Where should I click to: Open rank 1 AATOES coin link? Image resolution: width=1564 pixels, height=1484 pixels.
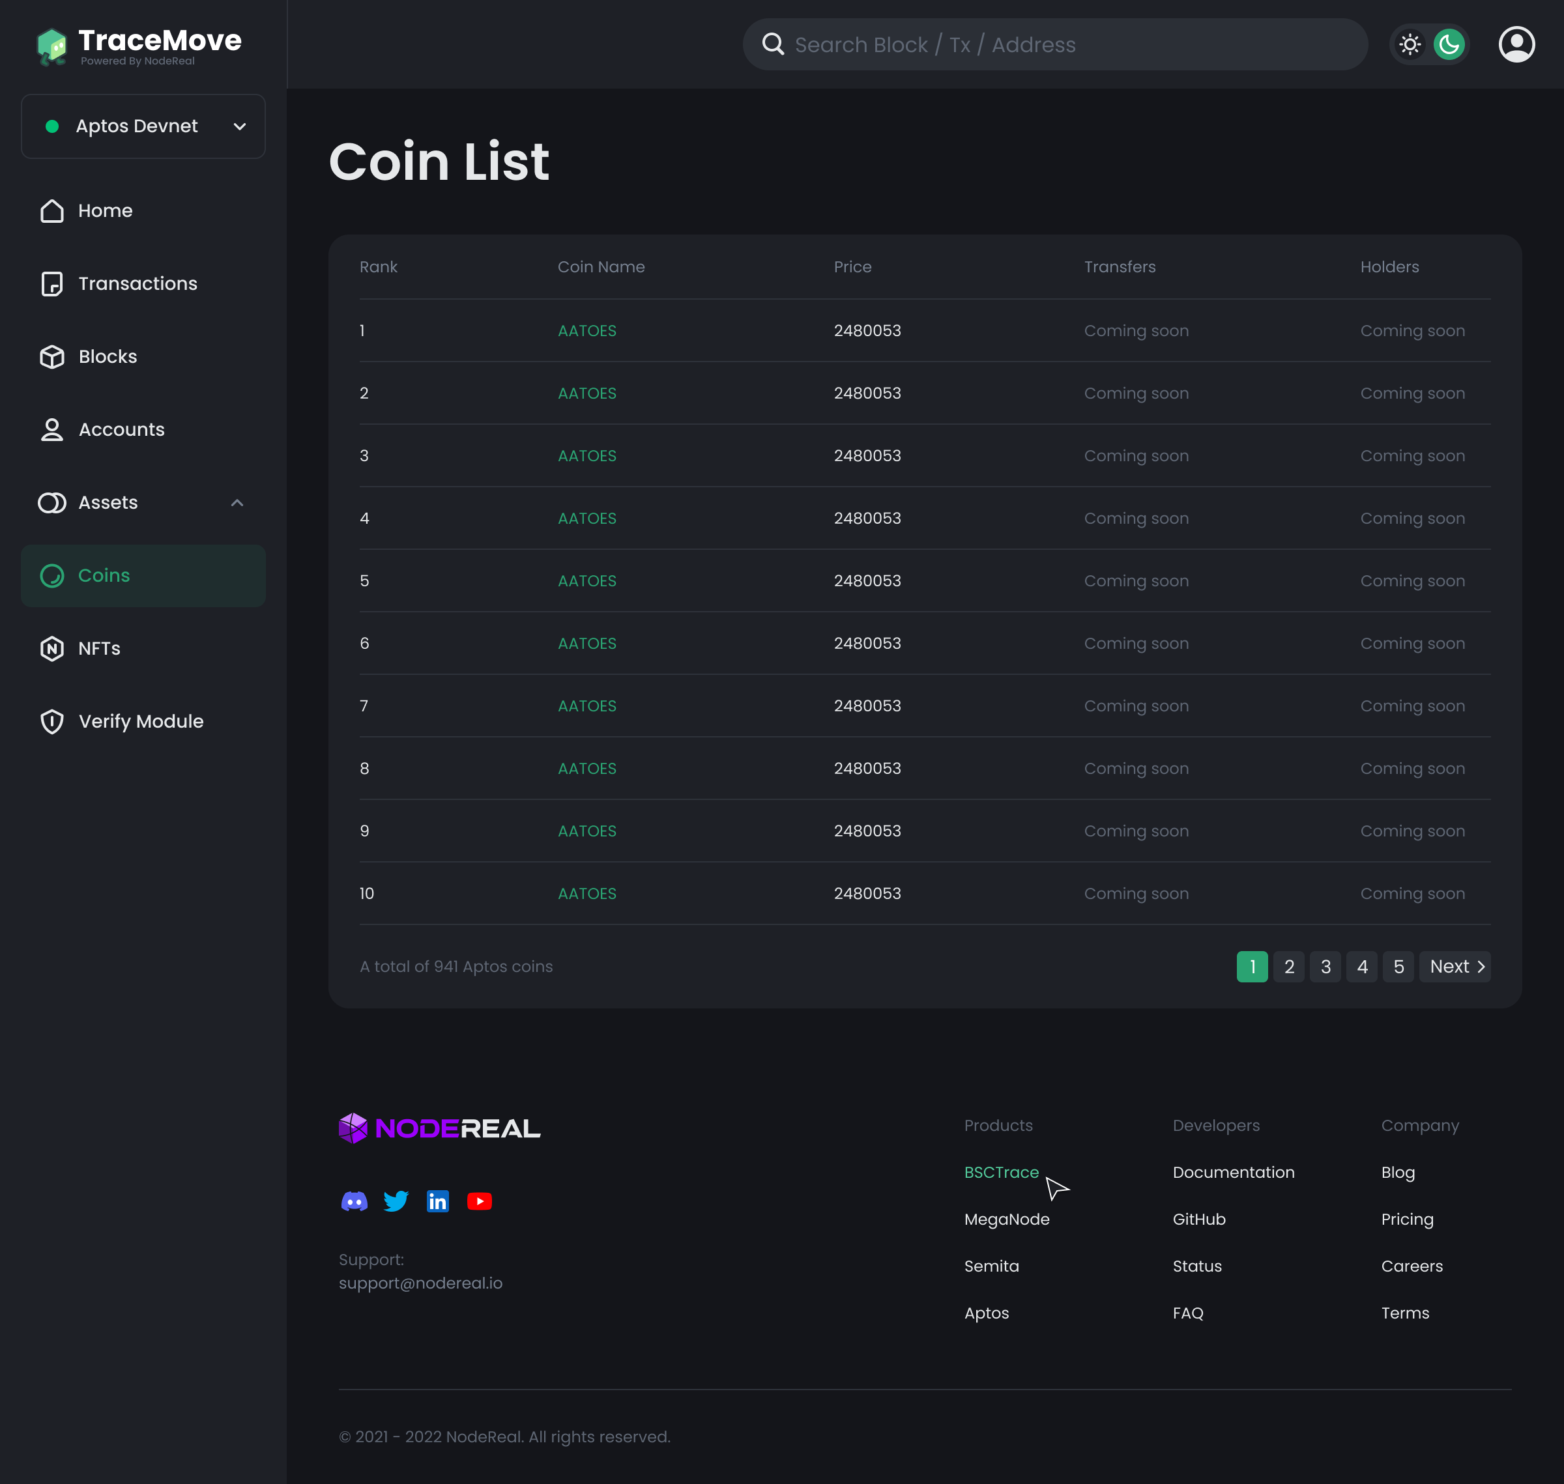pos(586,331)
